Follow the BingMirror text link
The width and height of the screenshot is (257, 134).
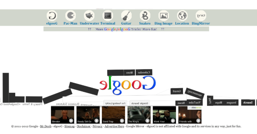pyautogui.click(x=201, y=23)
